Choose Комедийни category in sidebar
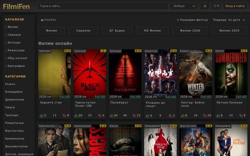The height and width of the screenshot is (156, 250). tap(14, 92)
